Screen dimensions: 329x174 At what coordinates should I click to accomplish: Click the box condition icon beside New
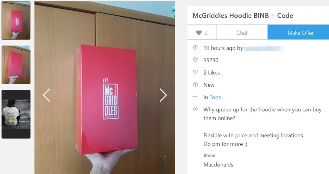click(195, 85)
